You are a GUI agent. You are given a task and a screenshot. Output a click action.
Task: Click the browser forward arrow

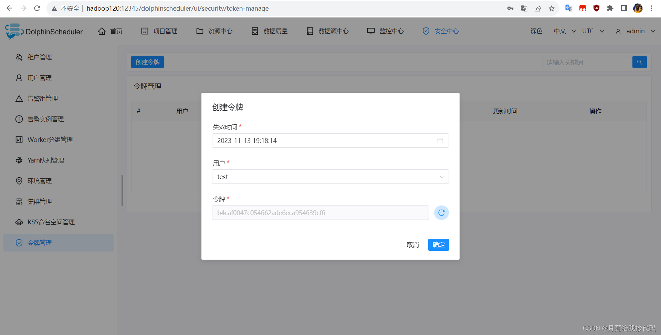(x=23, y=8)
